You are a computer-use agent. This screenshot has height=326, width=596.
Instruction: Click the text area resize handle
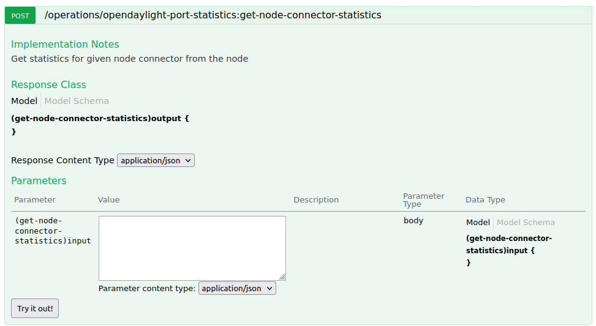click(282, 277)
